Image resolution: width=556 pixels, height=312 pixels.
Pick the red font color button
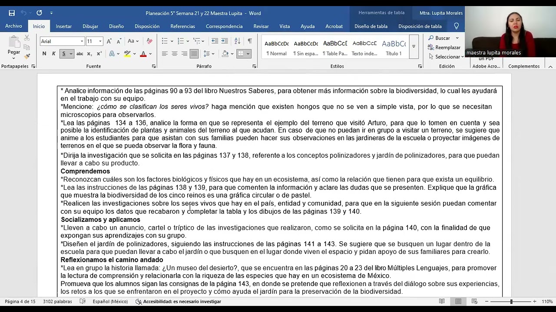[x=143, y=54]
